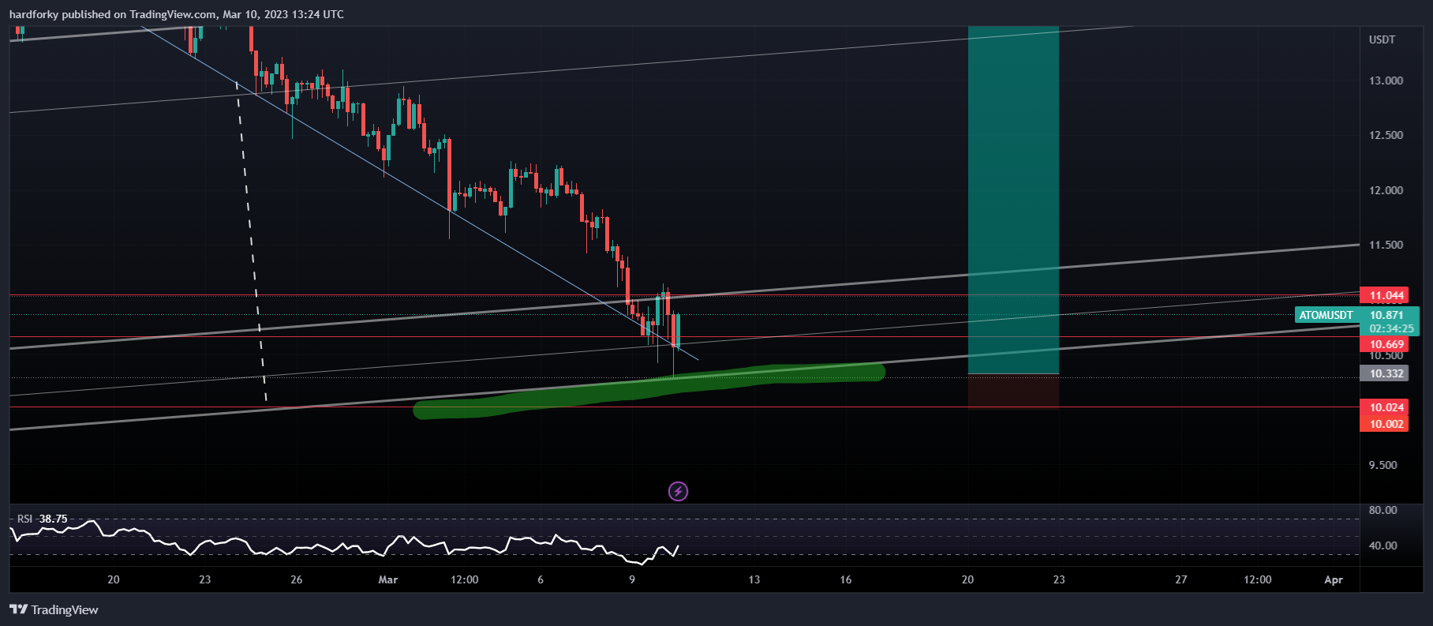Viewport: 1433px width, 626px height.
Task: Select the white dashed vertical line
Action: pyautogui.click(x=251, y=241)
